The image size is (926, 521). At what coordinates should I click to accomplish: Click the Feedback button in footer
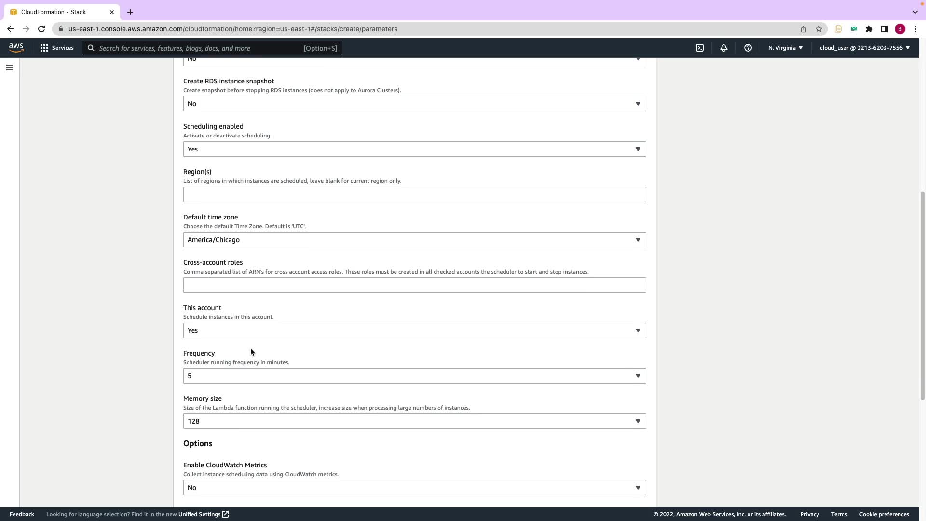click(x=22, y=514)
